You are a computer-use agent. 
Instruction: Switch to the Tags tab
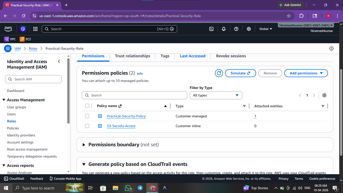click(165, 56)
